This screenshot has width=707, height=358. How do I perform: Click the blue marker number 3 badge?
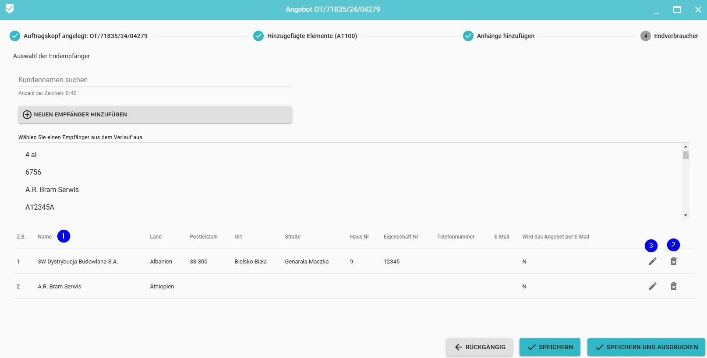coord(651,246)
